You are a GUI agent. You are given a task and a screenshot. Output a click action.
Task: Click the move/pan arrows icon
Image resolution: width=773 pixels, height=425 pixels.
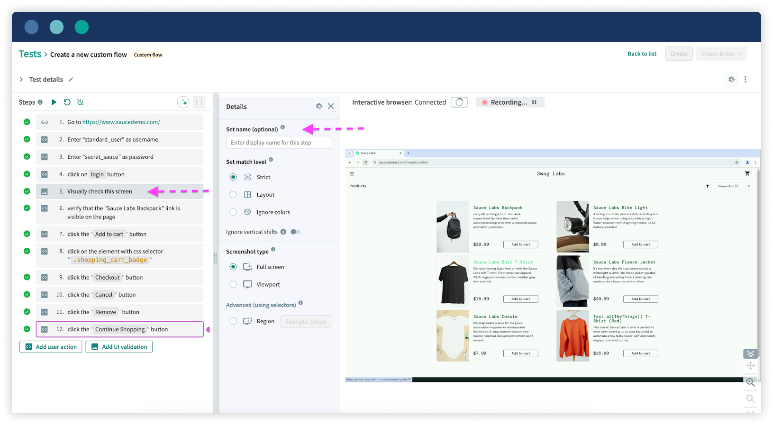point(751,366)
